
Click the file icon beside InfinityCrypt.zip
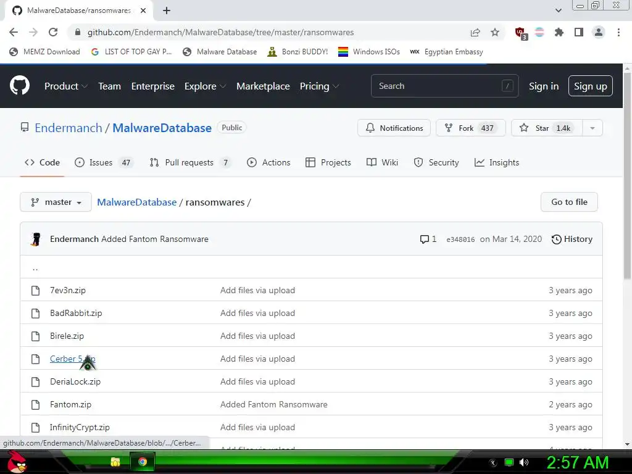pos(35,427)
